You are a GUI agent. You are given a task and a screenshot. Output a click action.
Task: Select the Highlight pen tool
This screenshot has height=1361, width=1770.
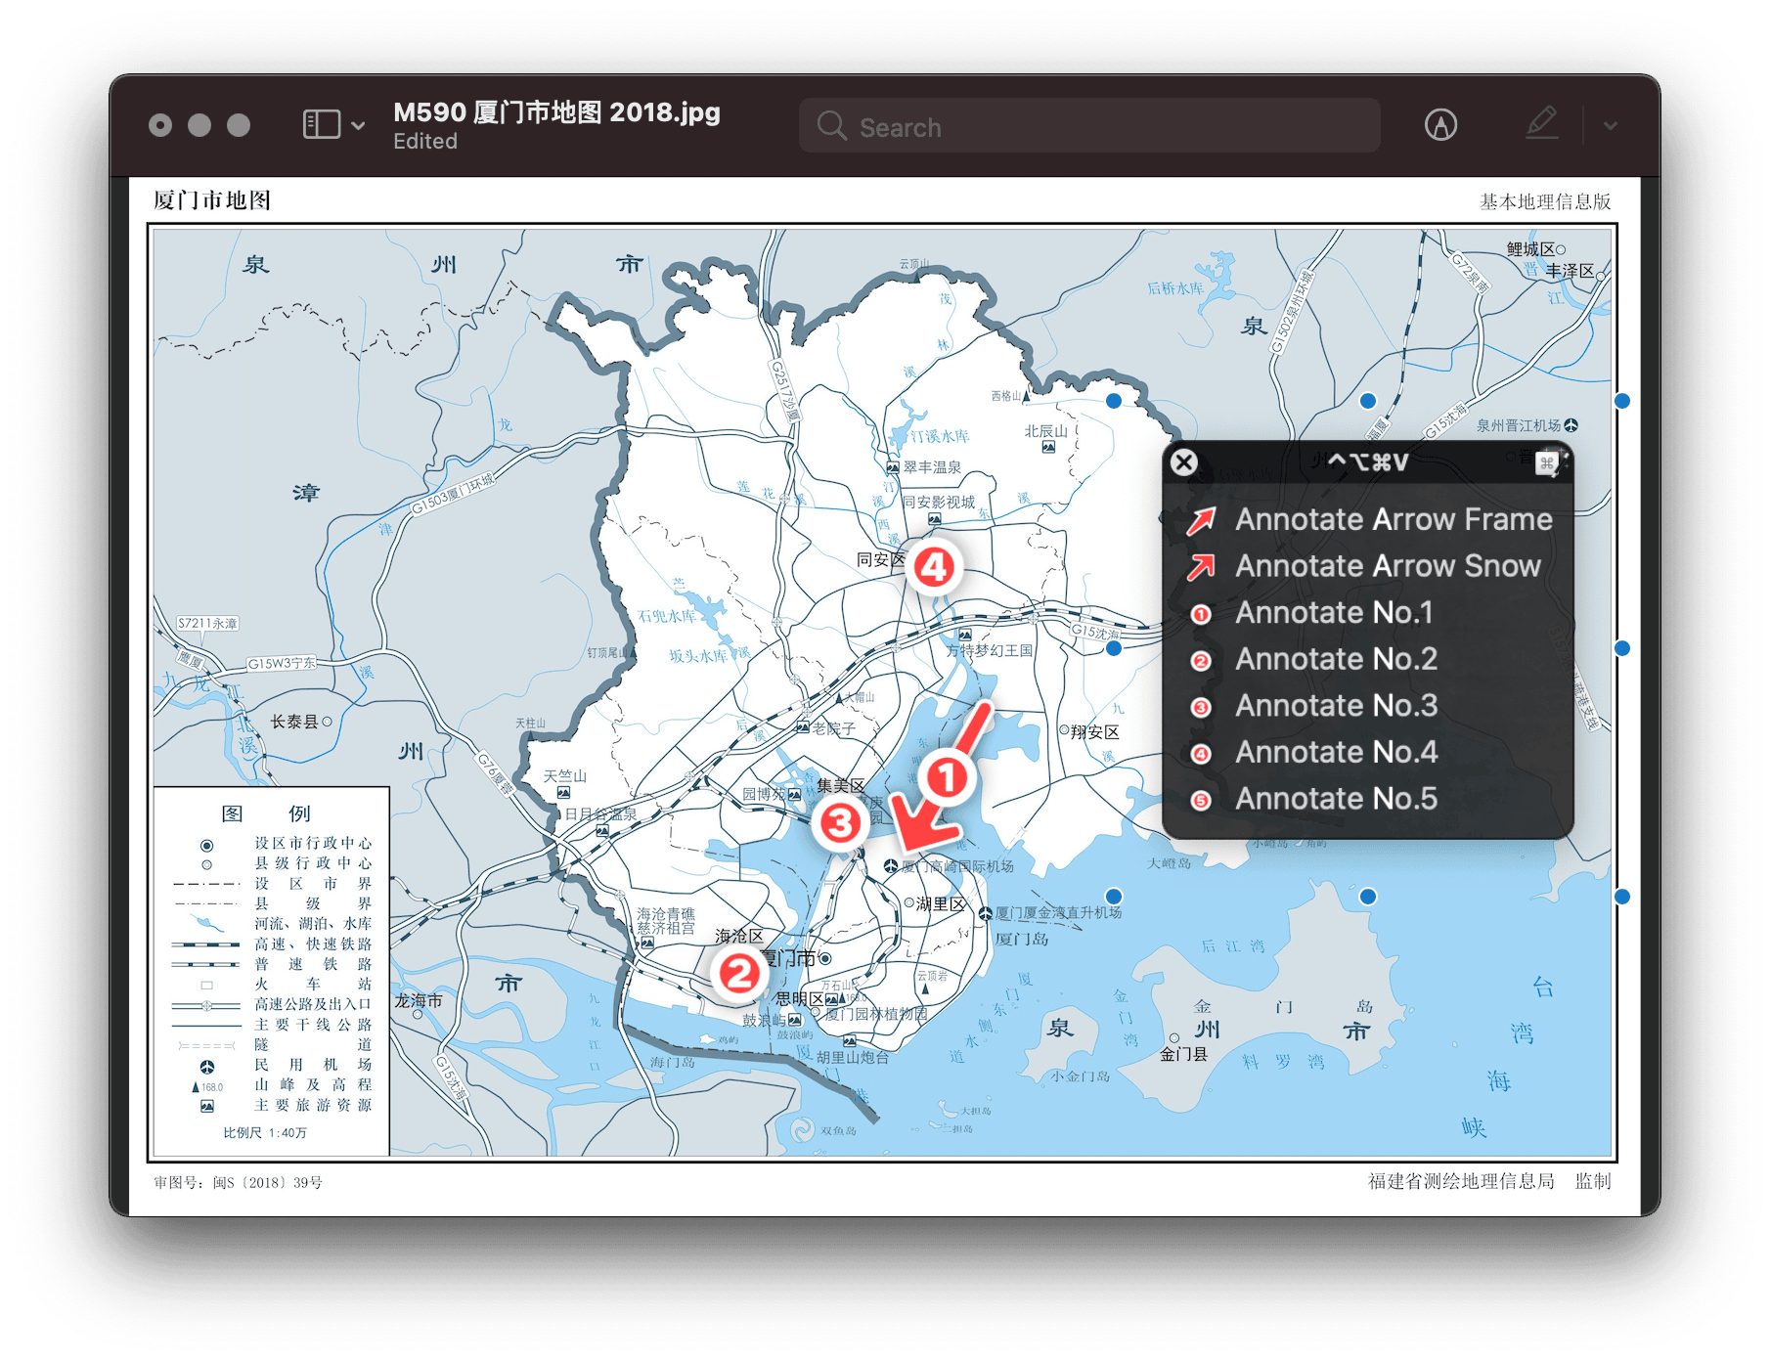pyautogui.click(x=1542, y=124)
